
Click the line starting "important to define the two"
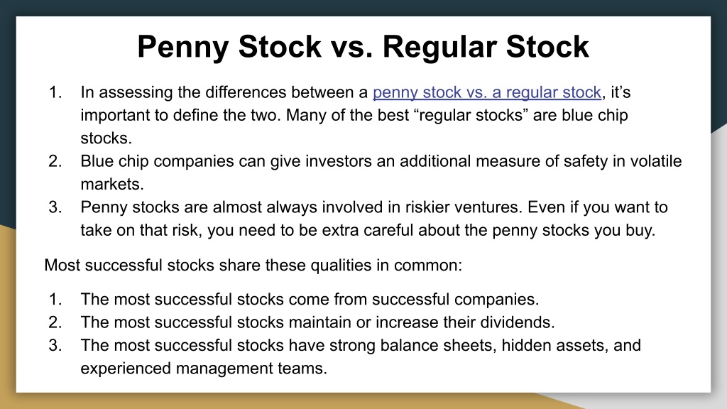click(x=354, y=115)
